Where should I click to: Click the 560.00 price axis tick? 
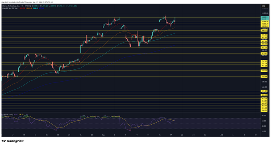point(265,87)
